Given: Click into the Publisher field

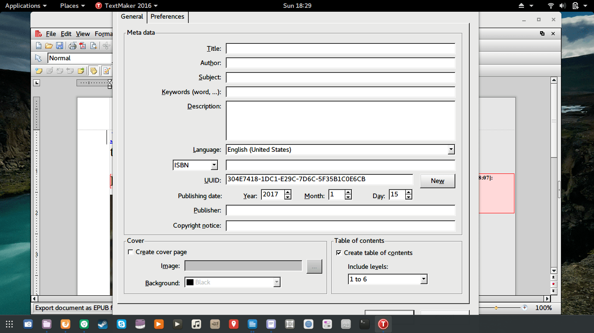Looking at the screenshot, I should [x=340, y=210].
